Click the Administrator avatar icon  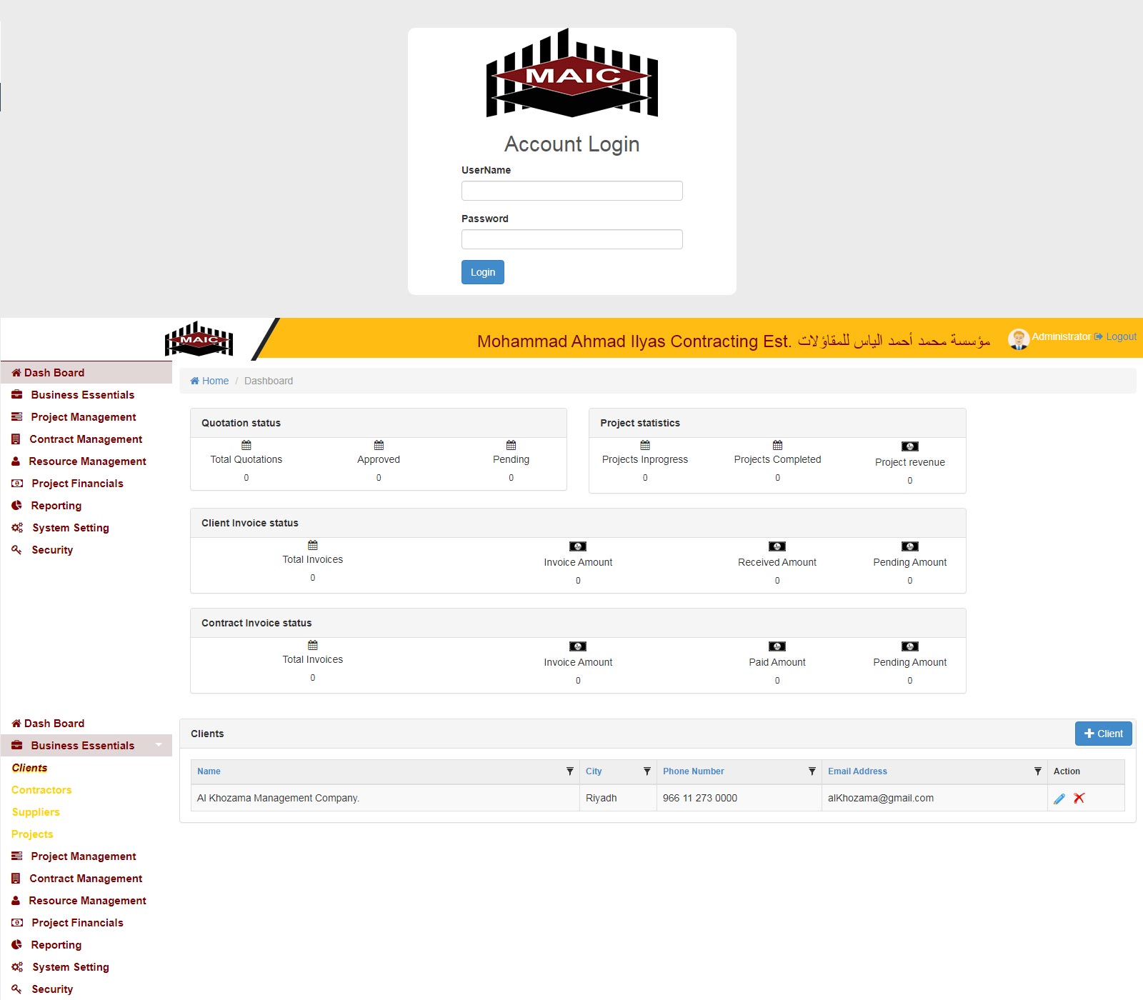pyautogui.click(x=1019, y=339)
